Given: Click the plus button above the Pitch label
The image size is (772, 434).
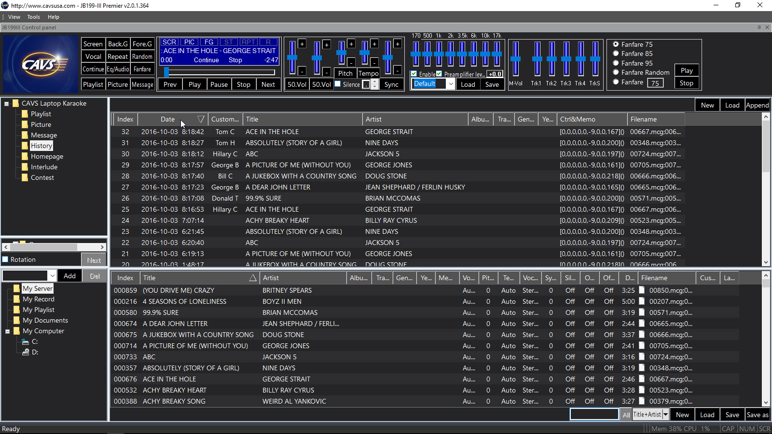Looking at the screenshot, I should pos(351,44).
